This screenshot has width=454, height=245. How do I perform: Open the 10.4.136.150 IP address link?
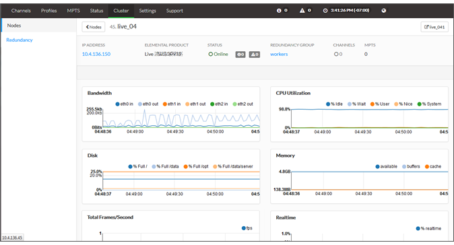click(96, 54)
